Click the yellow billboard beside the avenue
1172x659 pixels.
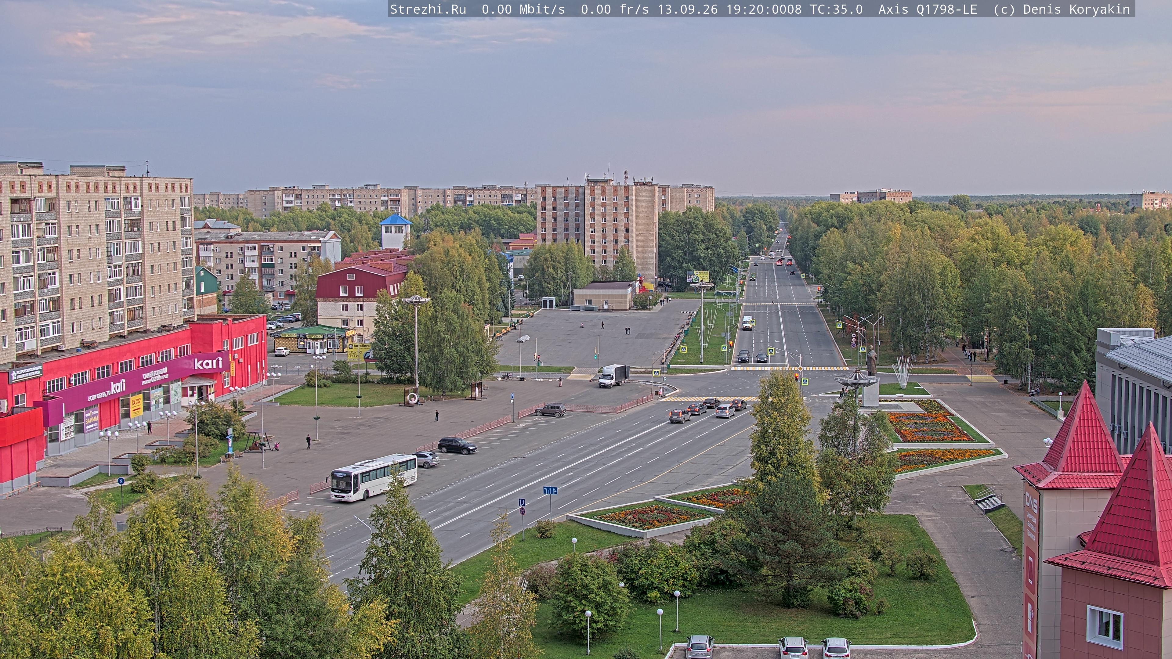point(698,276)
